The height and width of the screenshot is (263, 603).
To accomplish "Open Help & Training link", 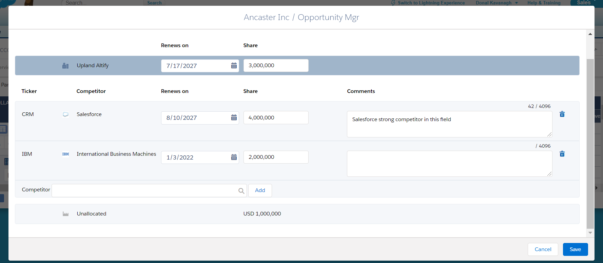I will [544, 3].
